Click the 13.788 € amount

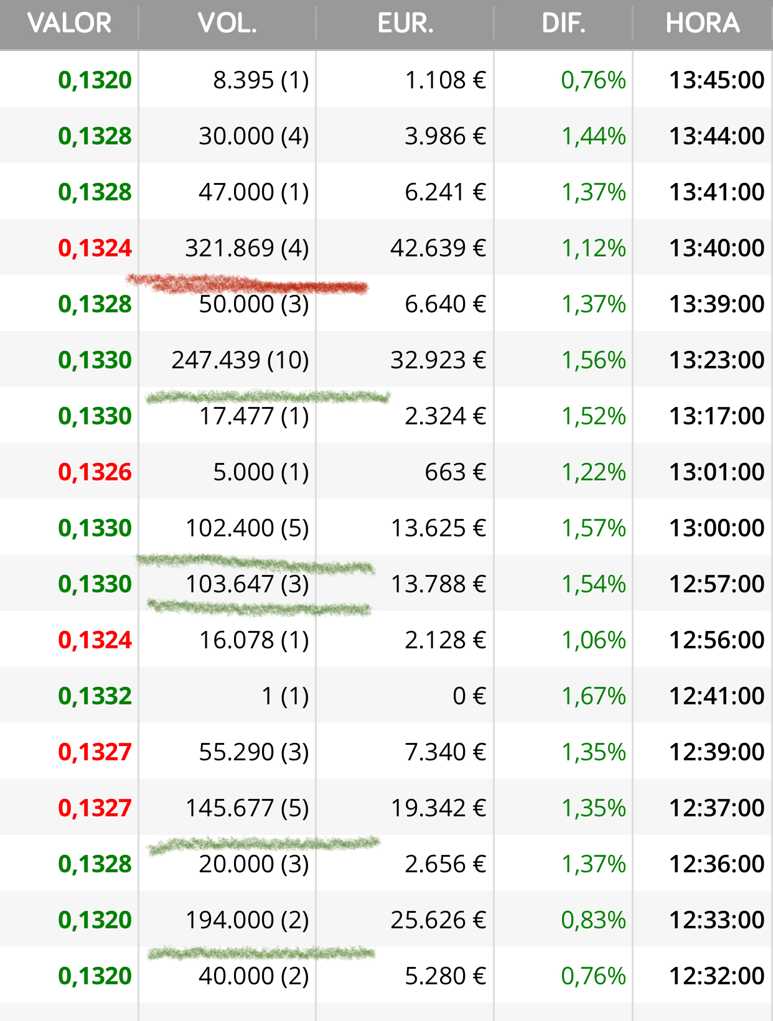click(x=438, y=584)
